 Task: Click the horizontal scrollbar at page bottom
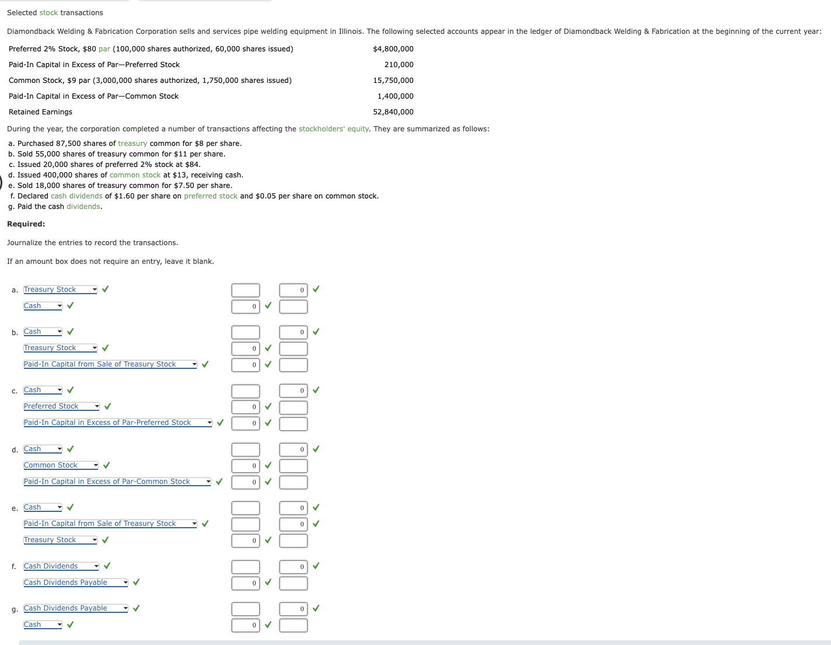(425, 643)
